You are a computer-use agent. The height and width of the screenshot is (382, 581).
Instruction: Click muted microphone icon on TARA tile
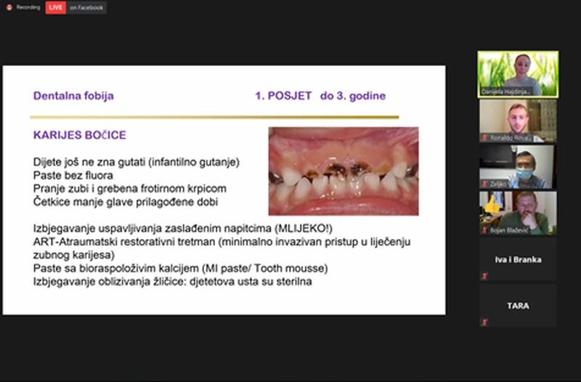484,322
